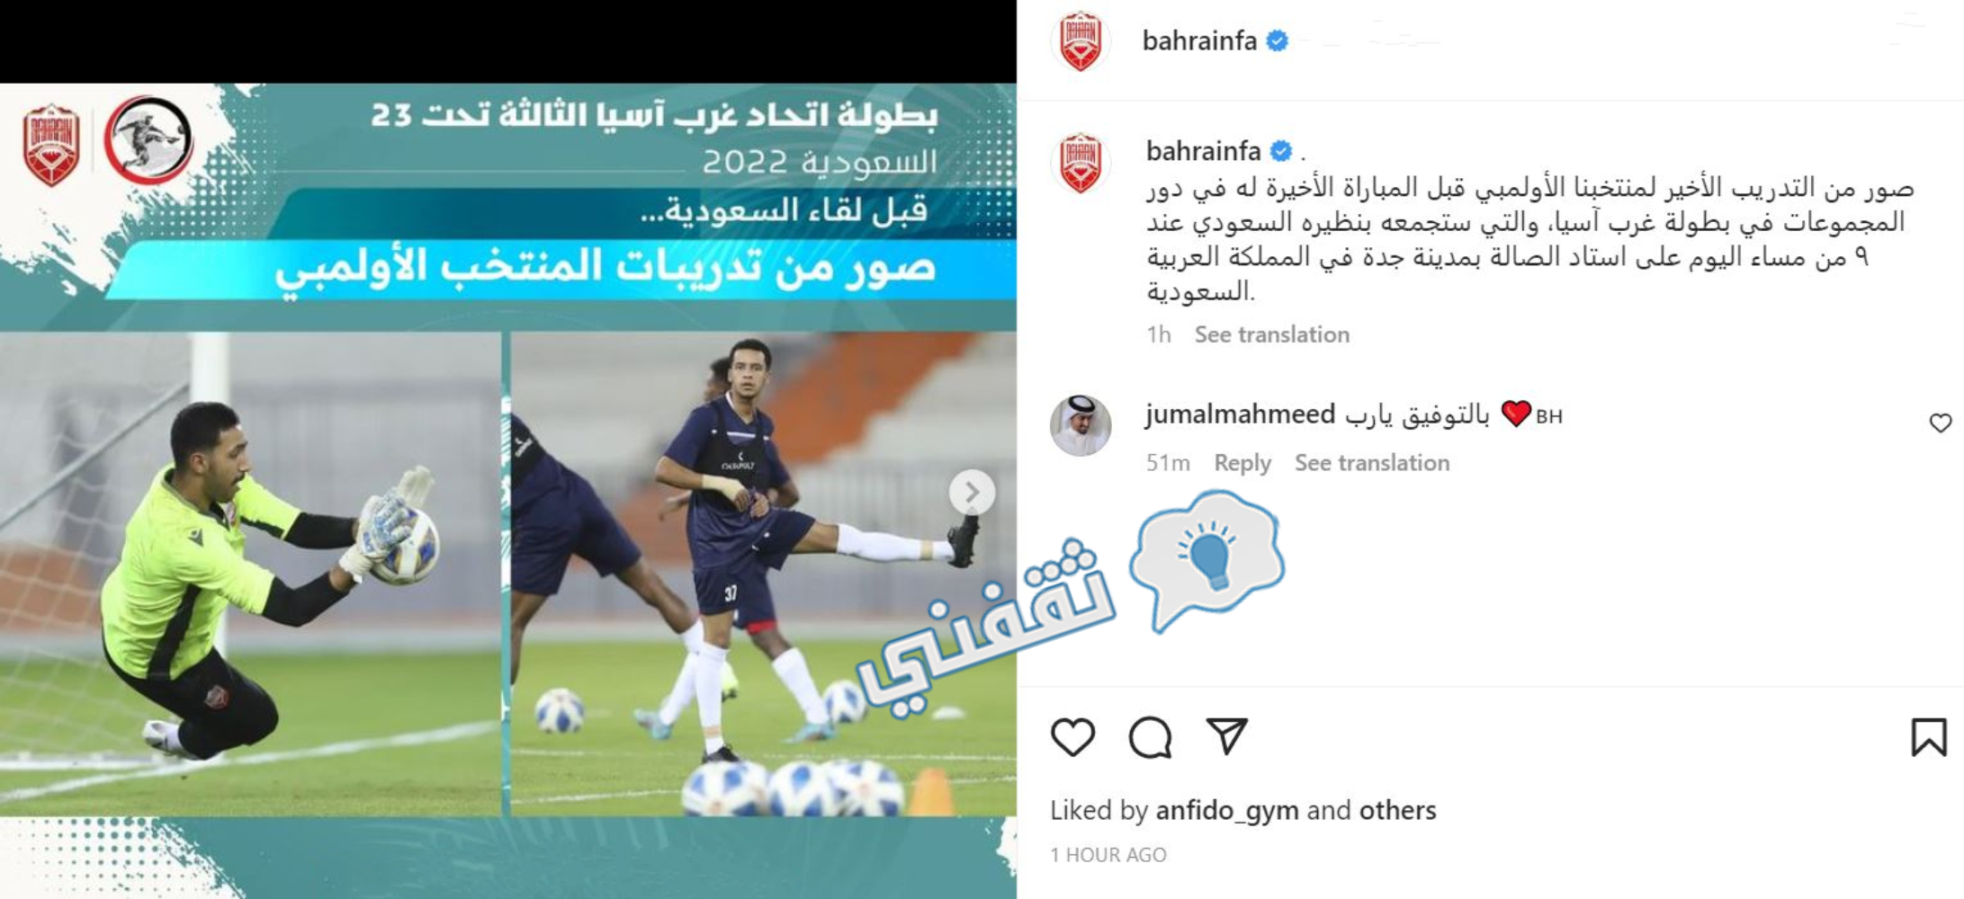Open anfido_gym profile from likes line
The image size is (1964, 899).
coord(1227,811)
